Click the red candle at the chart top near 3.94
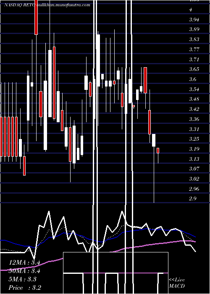The image size is (210, 294). point(36,17)
